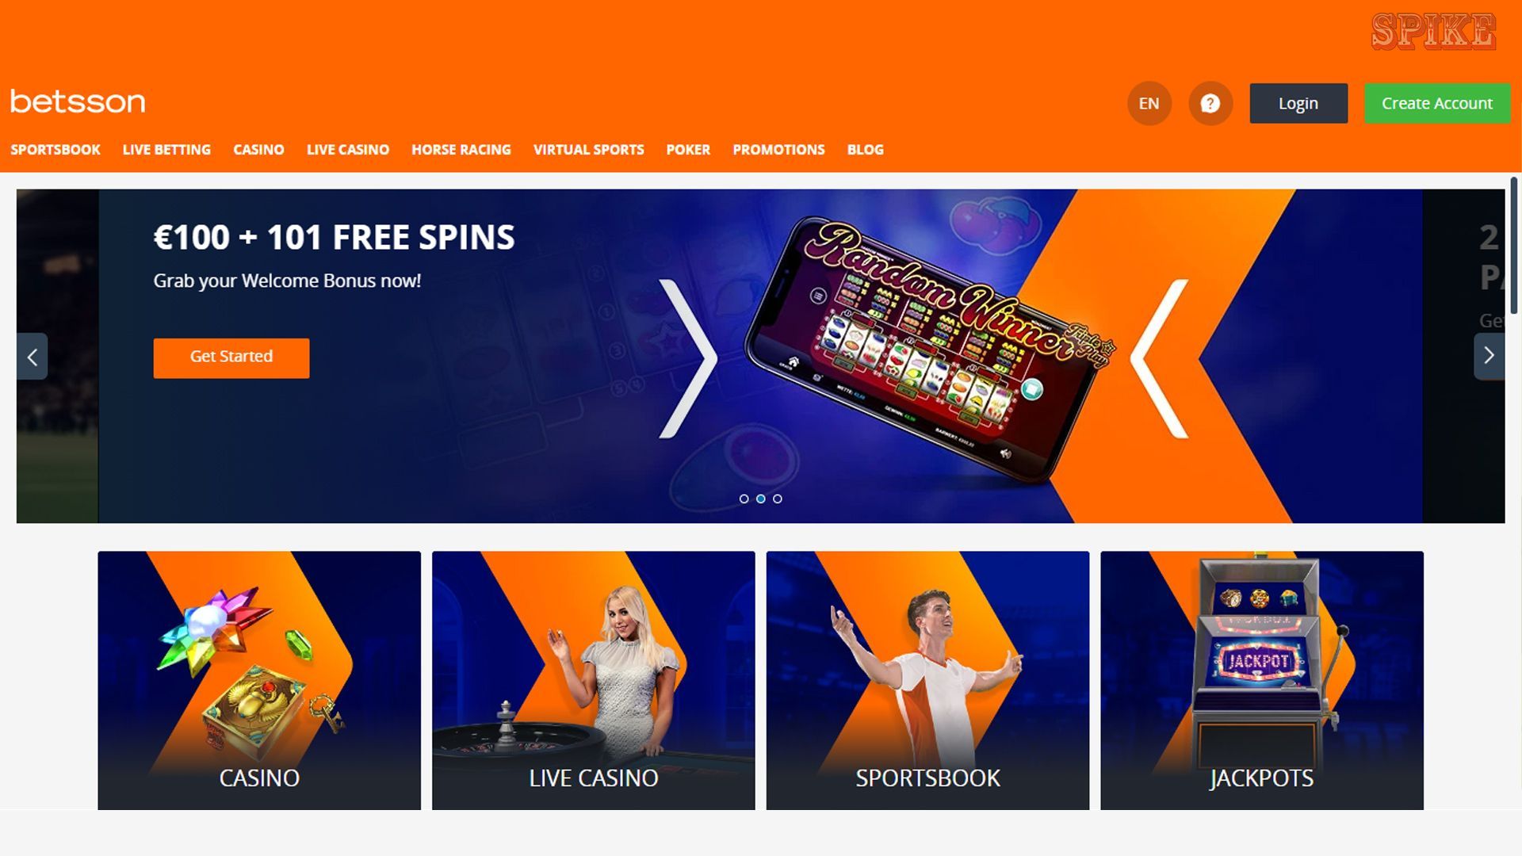
Task: Advance to next banner slide arrow
Action: (x=1489, y=357)
